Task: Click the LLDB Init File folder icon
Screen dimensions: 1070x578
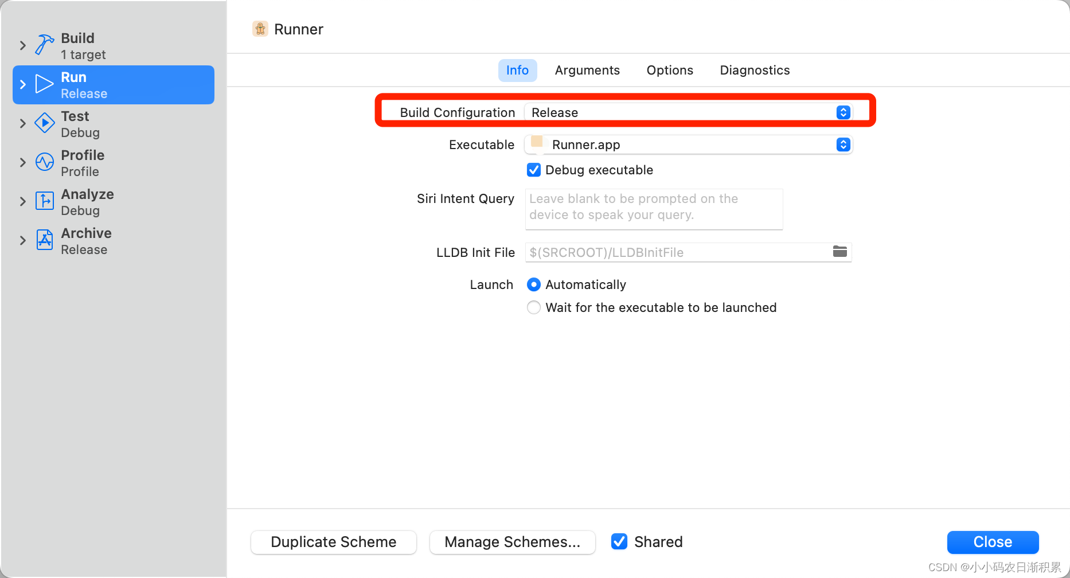Action: click(840, 251)
